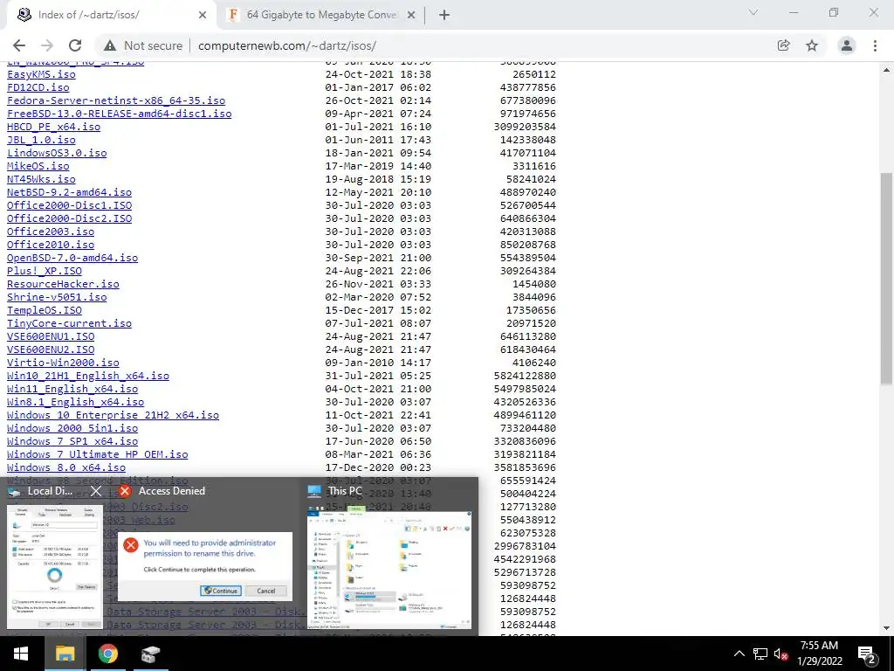
Task: Download Windows_2000_5in1.iso
Action: (72, 428)
